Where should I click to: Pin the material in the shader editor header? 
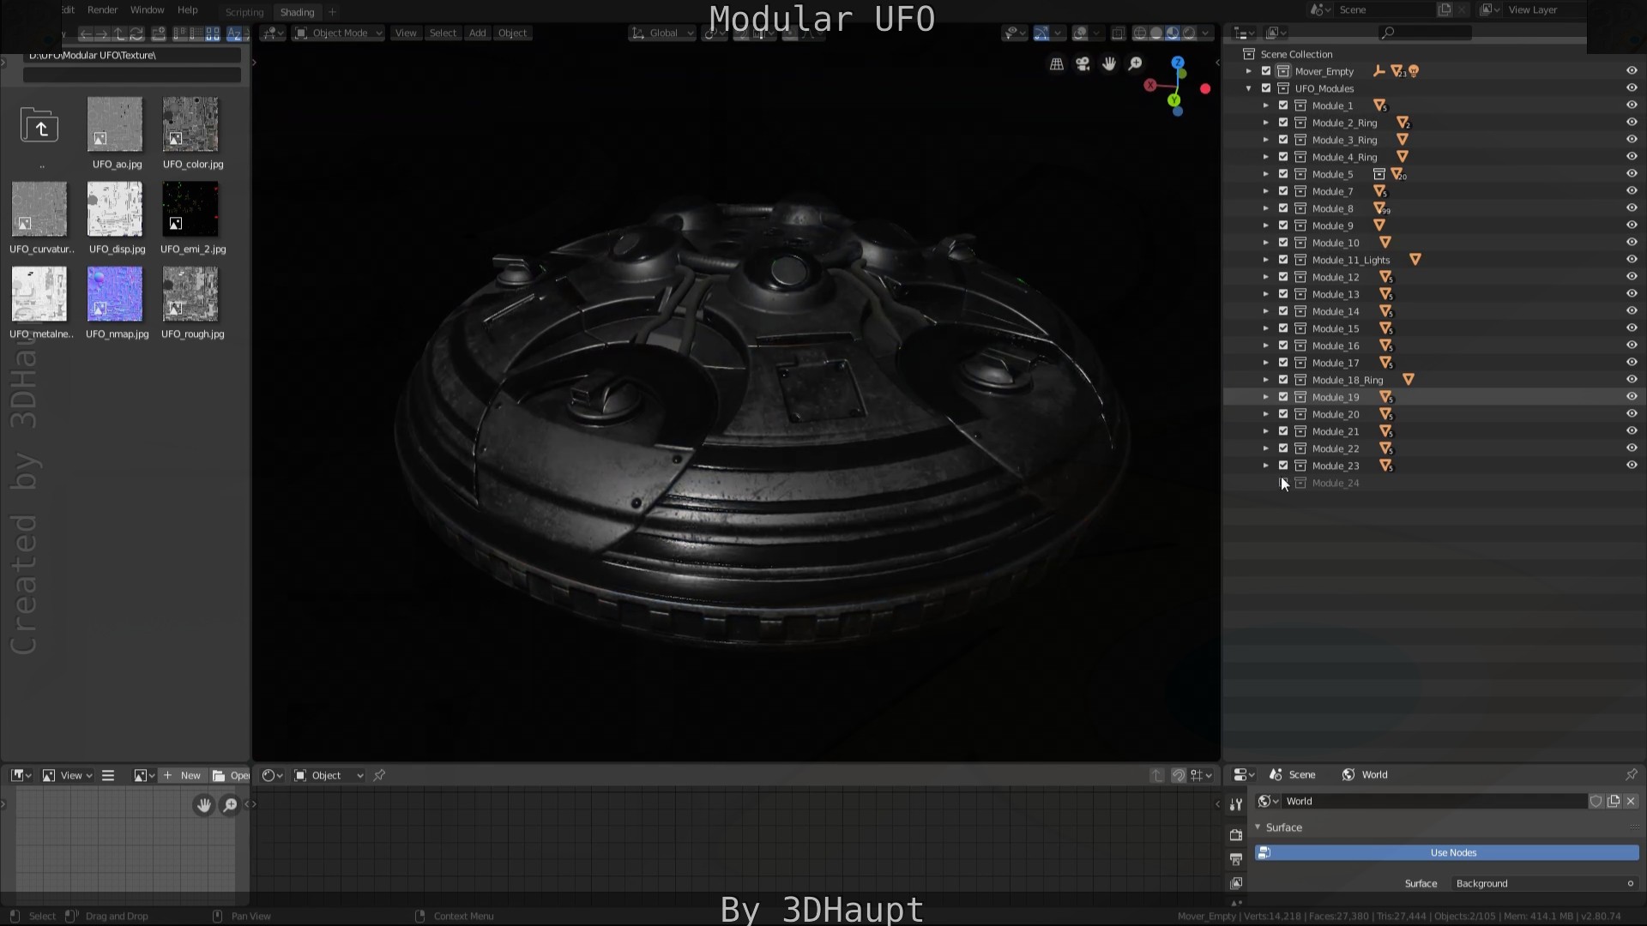coord(380,775)
